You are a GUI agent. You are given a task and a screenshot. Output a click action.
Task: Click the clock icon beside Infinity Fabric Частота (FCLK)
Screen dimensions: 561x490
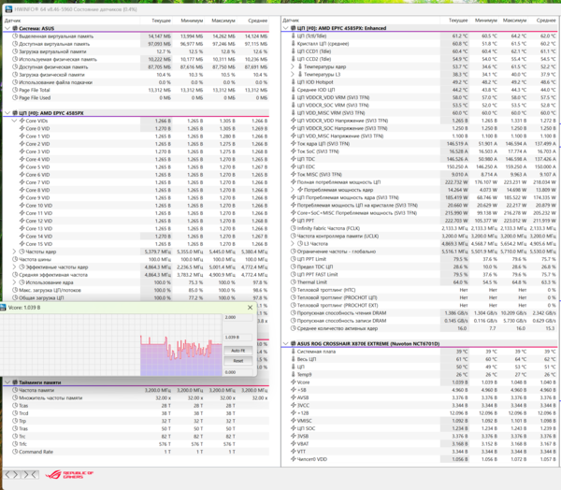click(293, 228)
